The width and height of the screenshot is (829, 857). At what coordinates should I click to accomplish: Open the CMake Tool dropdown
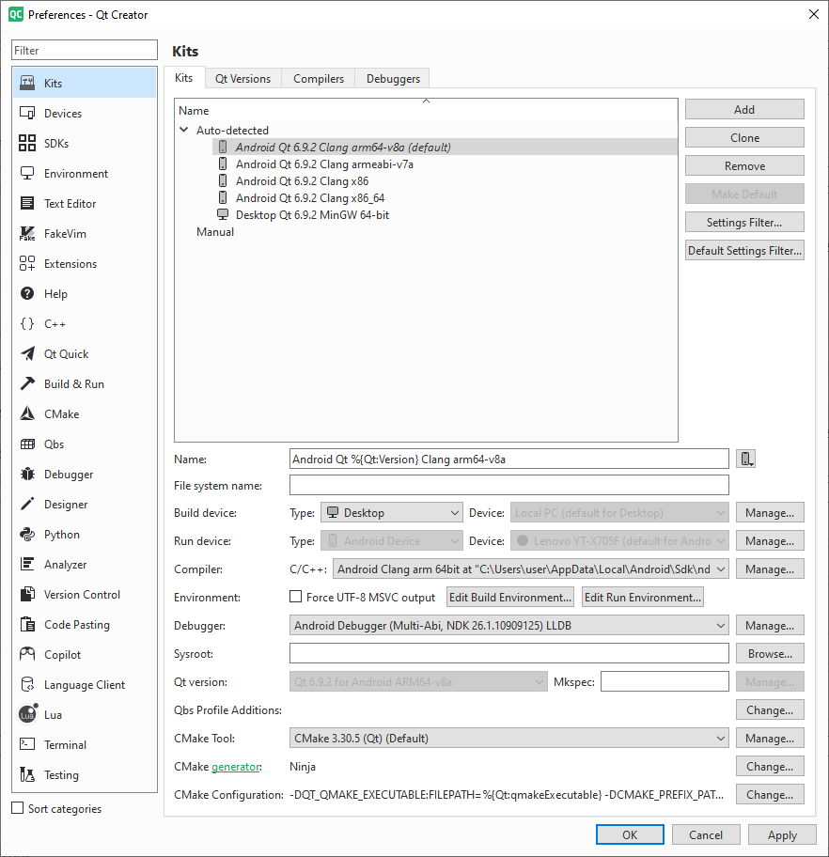pos(509,739)
